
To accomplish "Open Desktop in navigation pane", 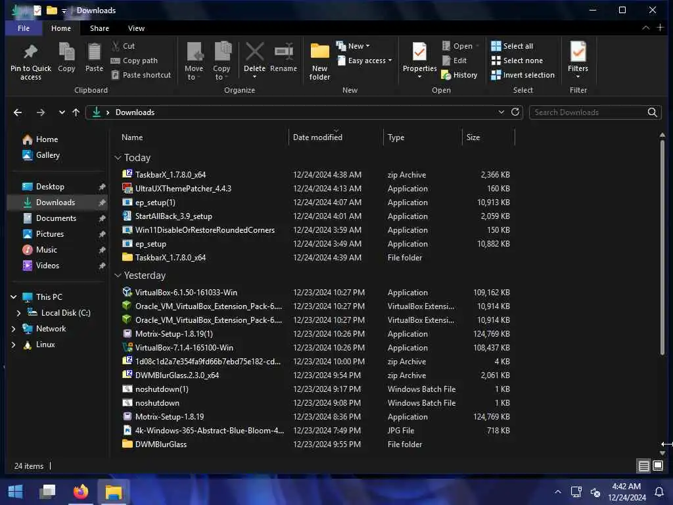I will tap(43, 187).
